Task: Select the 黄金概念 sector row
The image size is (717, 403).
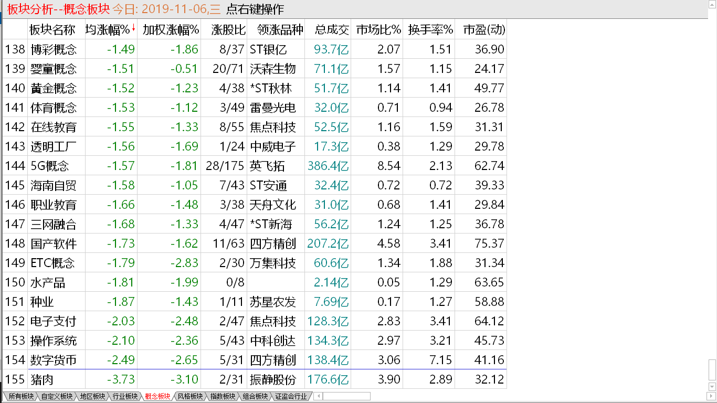Action: click(255, 88)
